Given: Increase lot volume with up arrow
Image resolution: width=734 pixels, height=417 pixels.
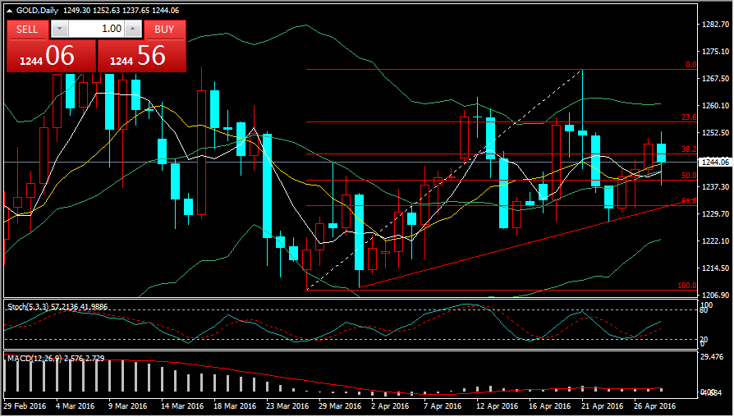Looking at the screenshot, I should [x=134, y=29].
